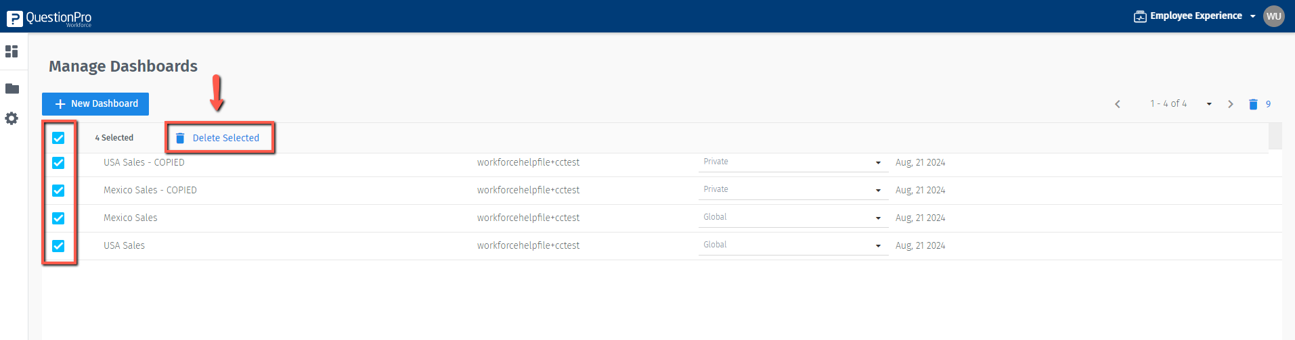1295x340 pixels.
Task: Go to previous page of dashboards
Action: [1118, 104]
